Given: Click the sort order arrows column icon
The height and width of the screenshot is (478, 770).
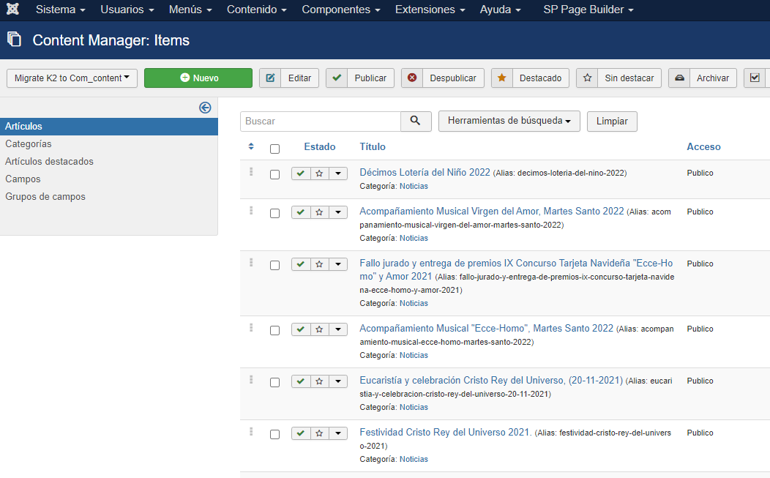Looking at the screenshot, I should pos(251,147).
